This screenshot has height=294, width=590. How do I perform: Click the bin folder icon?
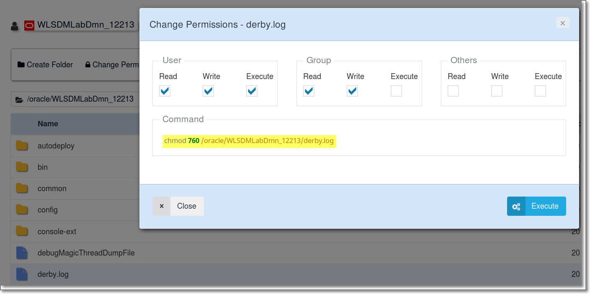pyautogui.click(x=22, y=167)
